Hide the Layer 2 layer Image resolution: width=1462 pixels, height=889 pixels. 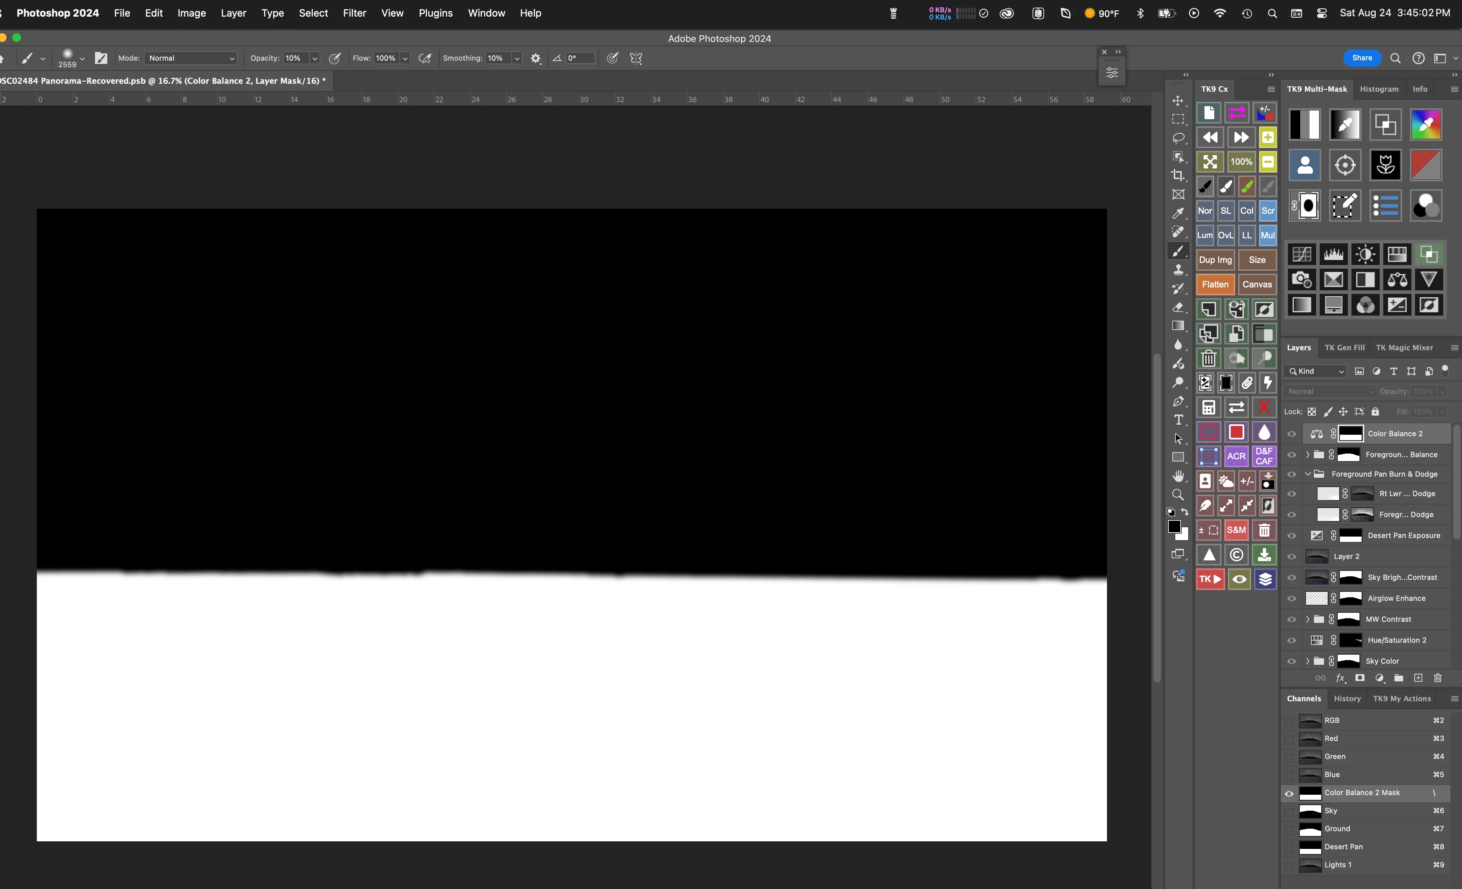pyautogui.click(x=1292, y=556)
